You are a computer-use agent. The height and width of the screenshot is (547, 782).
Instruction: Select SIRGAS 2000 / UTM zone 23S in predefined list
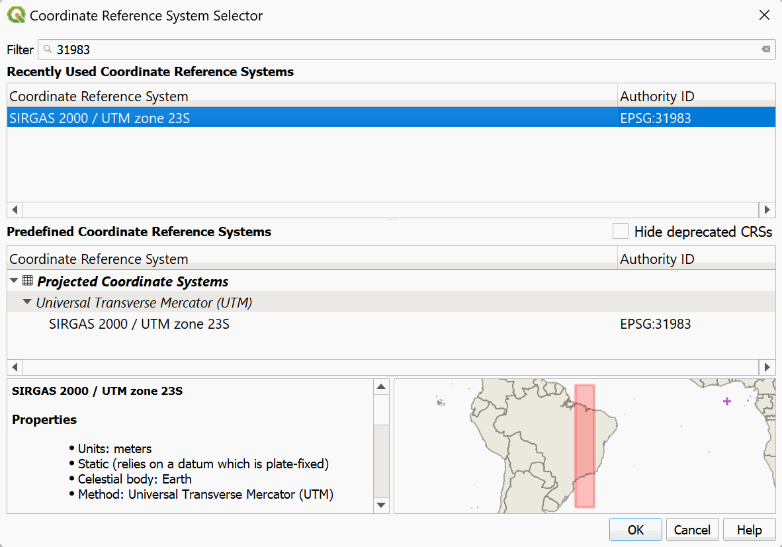139,324
